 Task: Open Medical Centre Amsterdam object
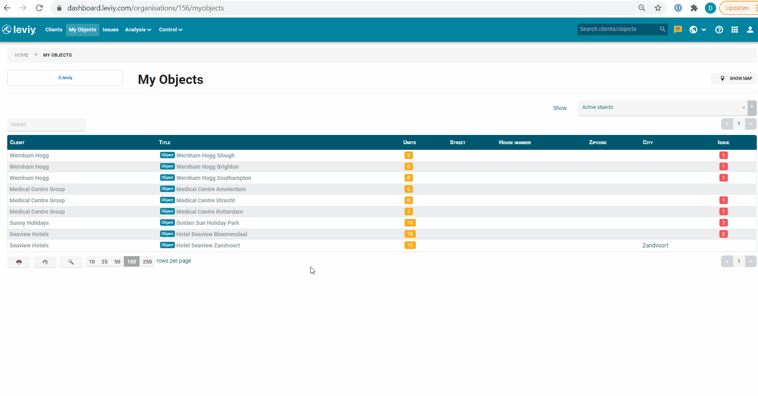point(211,189)
